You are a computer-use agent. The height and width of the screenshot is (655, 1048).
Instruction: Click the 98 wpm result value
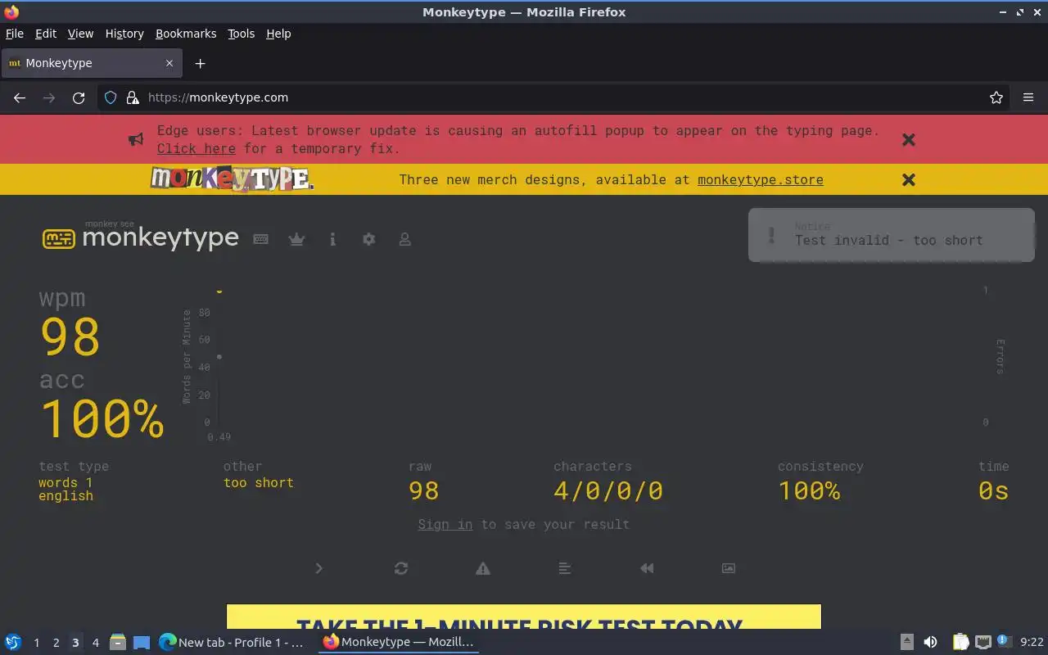pos(70,337)
